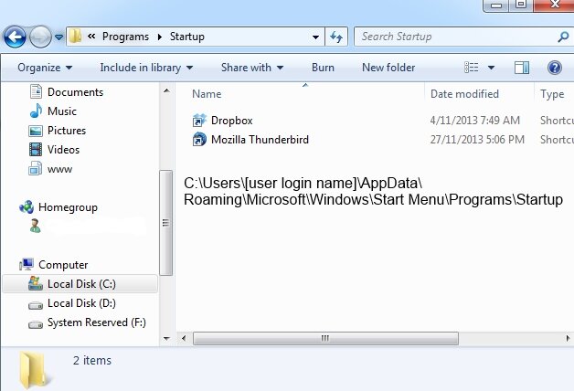The image size is (574, 391).
Task: Open the Videos library
Action: (x=63, y=150)
